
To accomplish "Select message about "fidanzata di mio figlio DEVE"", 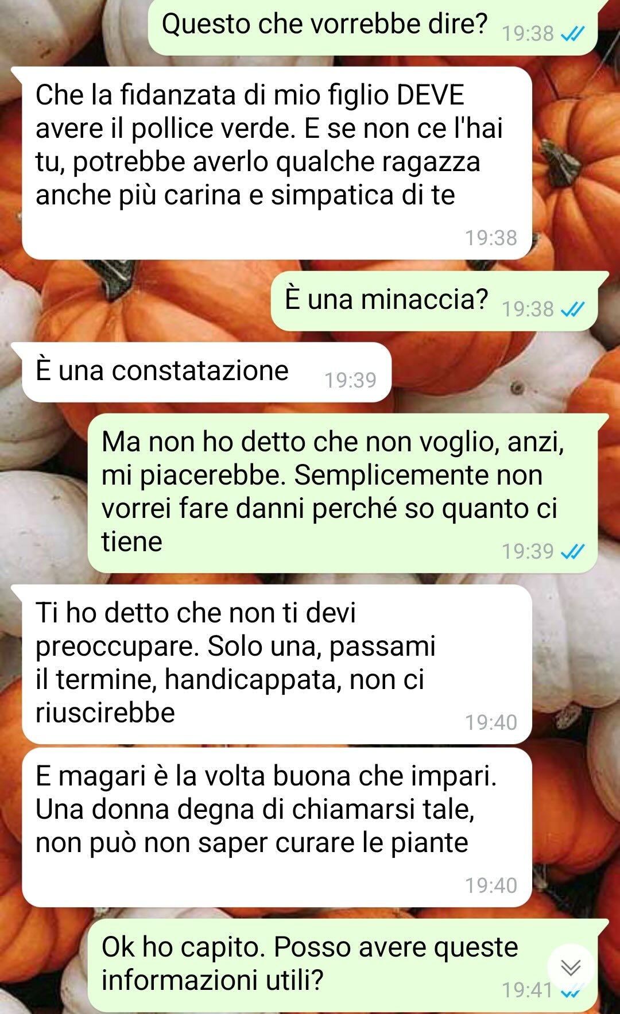I will coord(277,163).
